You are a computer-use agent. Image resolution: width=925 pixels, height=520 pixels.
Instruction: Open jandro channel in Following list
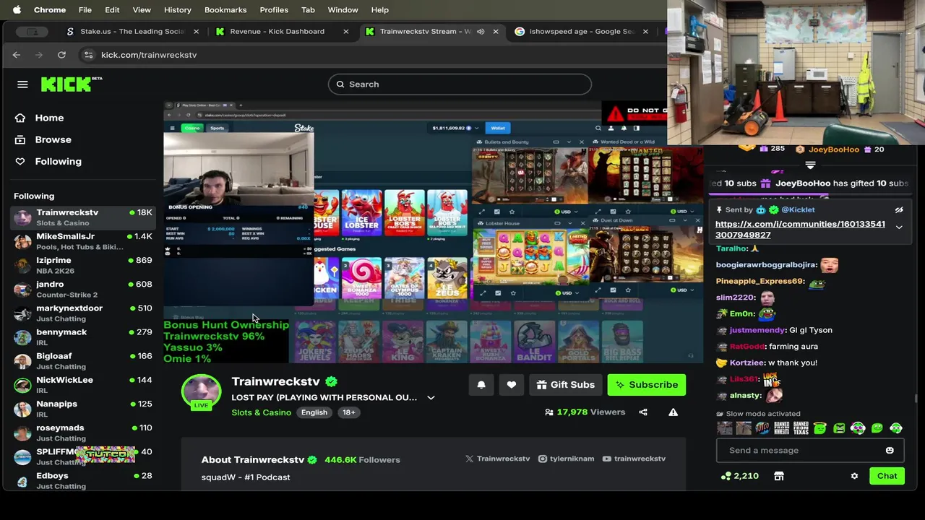point(83,289)
